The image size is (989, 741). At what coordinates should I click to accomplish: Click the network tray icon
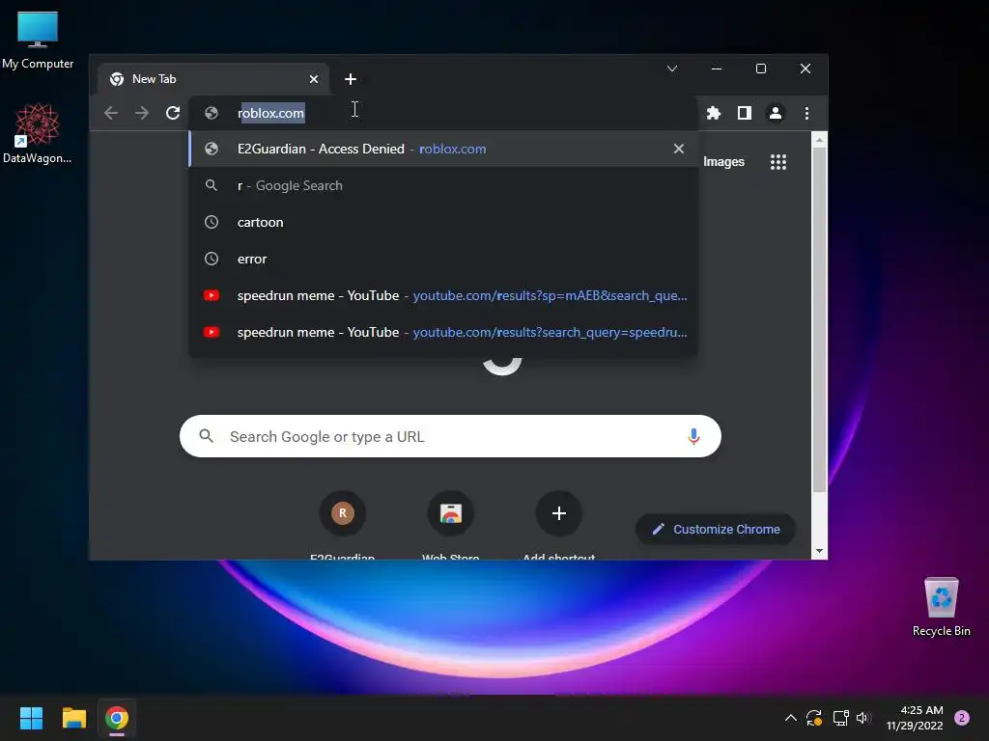pos(840,718)
